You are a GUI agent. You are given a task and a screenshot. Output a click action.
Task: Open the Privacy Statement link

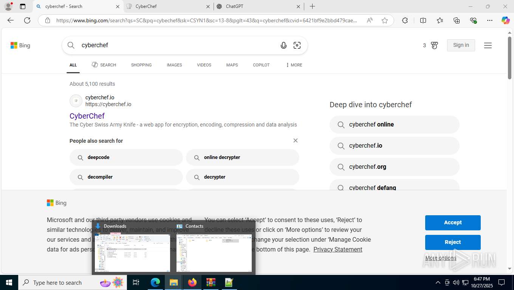click(338, 249)
